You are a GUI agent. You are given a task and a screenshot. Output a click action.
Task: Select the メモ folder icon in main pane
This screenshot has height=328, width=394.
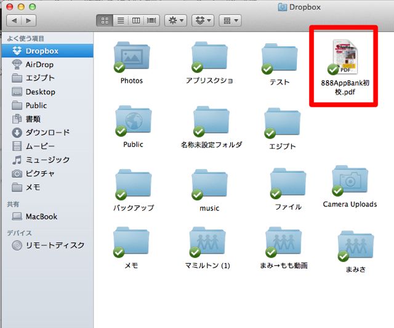point(131,242)
